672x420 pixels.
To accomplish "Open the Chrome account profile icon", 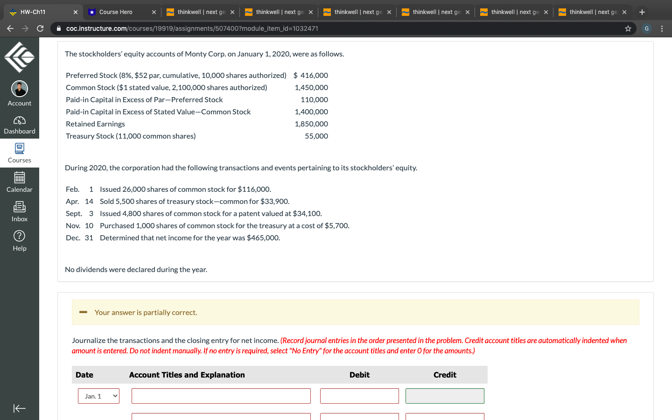I will point(646,28).
